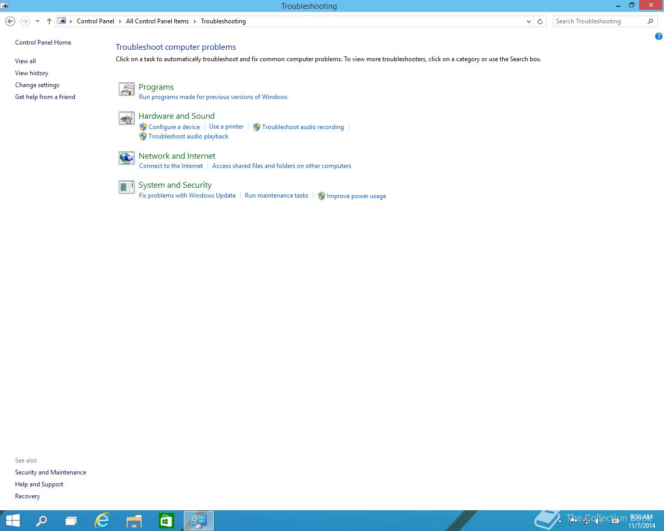
Task: Click Configure a device link
Action: point(174,127)
